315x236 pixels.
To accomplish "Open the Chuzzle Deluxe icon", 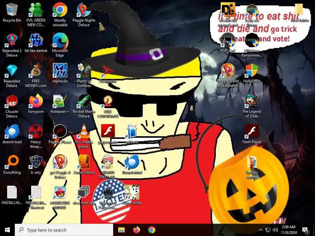I will pyautogui.click(x=12, y=101).
